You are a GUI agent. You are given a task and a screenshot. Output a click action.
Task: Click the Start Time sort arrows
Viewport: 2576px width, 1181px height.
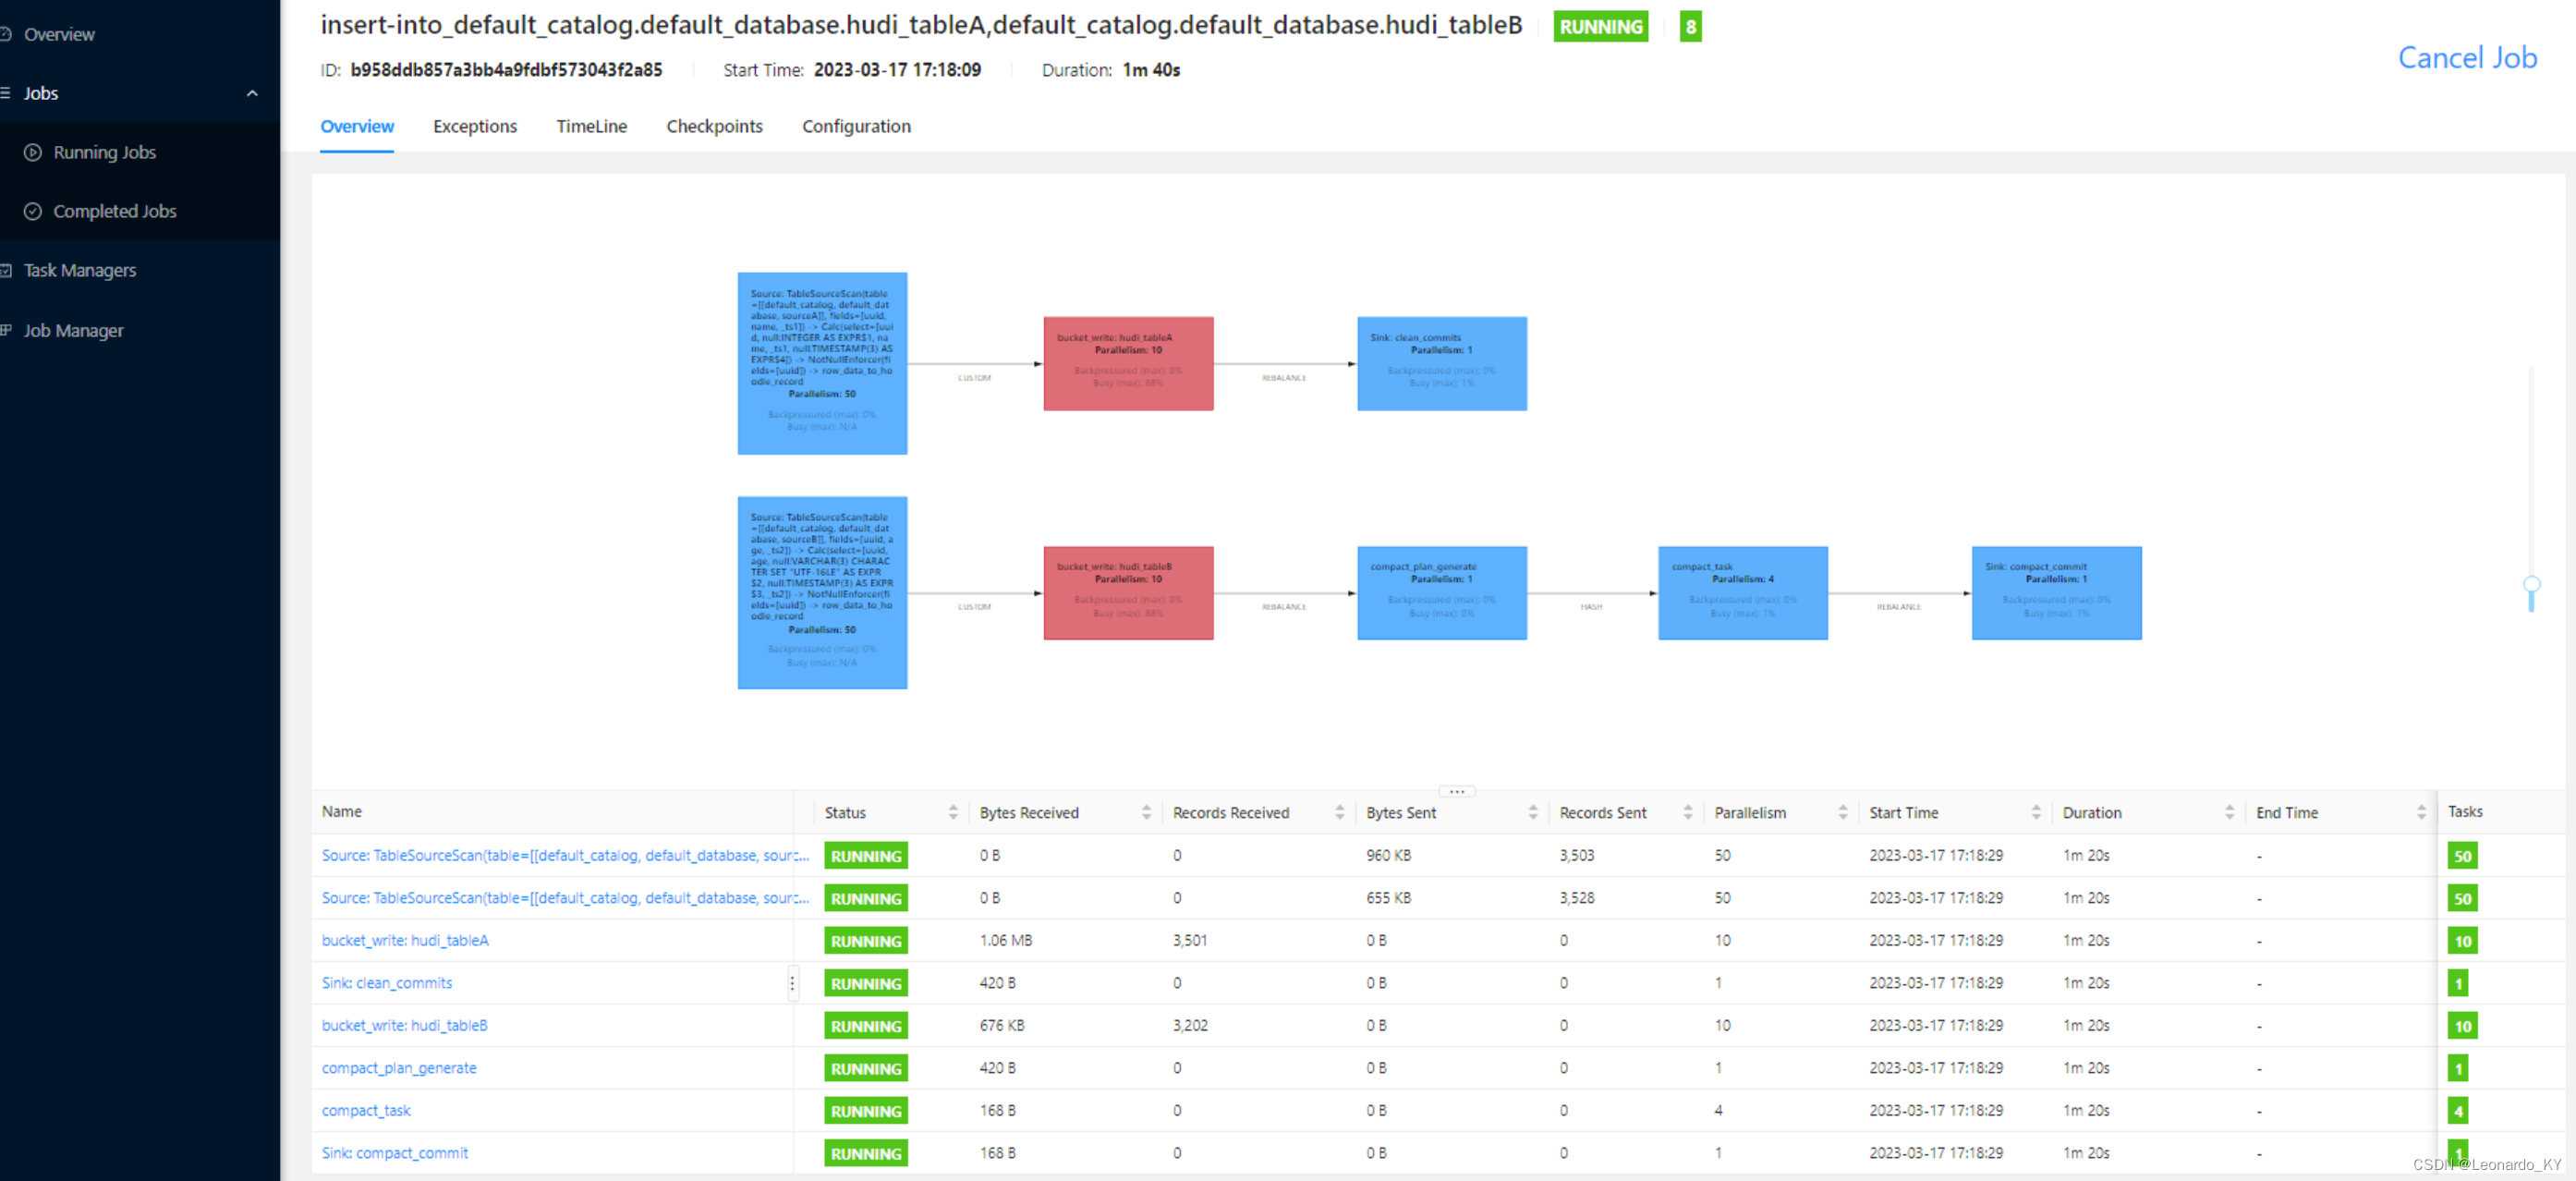point(2035,812)
